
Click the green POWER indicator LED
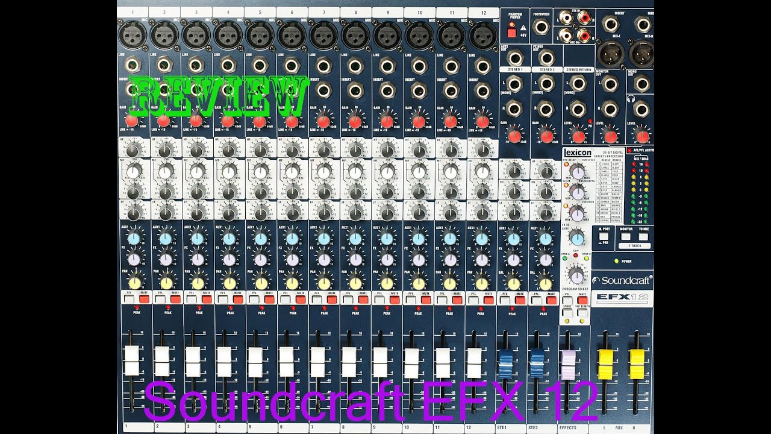616,261
